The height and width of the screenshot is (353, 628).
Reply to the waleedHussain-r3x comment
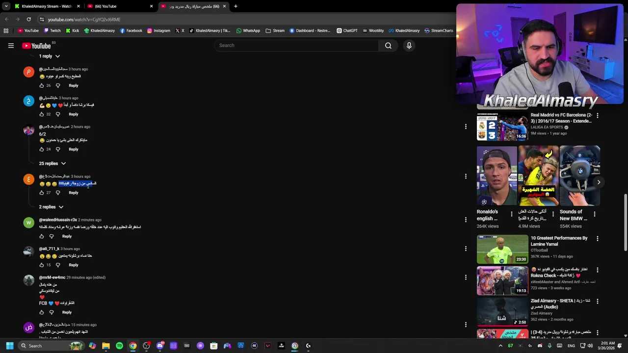pos(67,236)
